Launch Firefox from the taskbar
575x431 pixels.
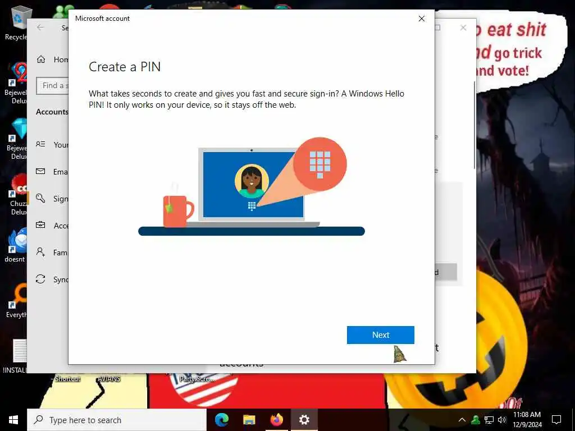click(x=277, y=420)
